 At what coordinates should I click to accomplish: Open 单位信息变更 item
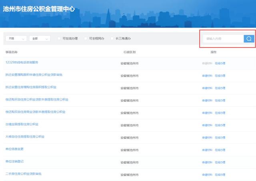click(14, 149)
